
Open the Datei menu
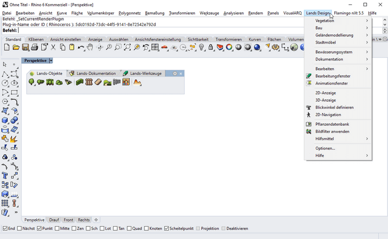coord(7,13)
